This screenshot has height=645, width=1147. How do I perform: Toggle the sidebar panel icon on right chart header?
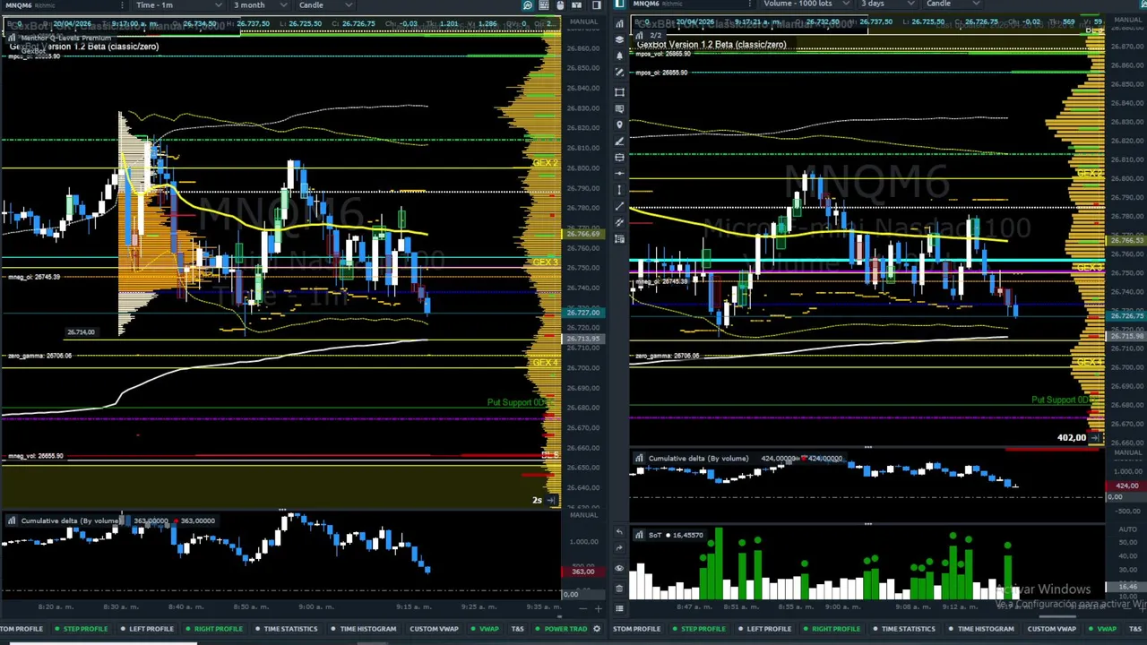(619, 4)
